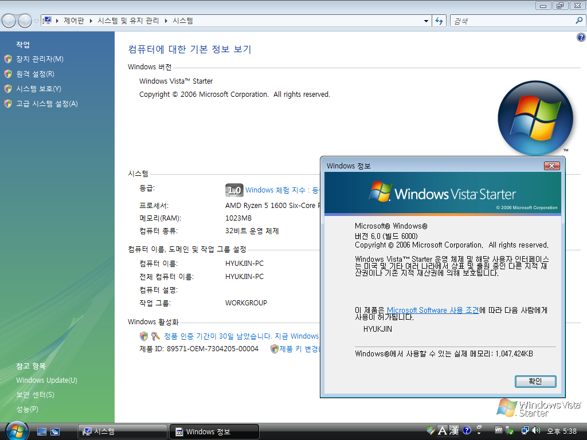Open Performance (성능) link in sidebar
This screenshot has width=587, height=440.
pos(27,409)
